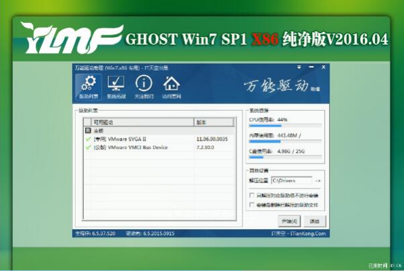Viewport: 404px width, 271px height.
Task: Click the 万能驱动助理 window title text
Action: 122,68
